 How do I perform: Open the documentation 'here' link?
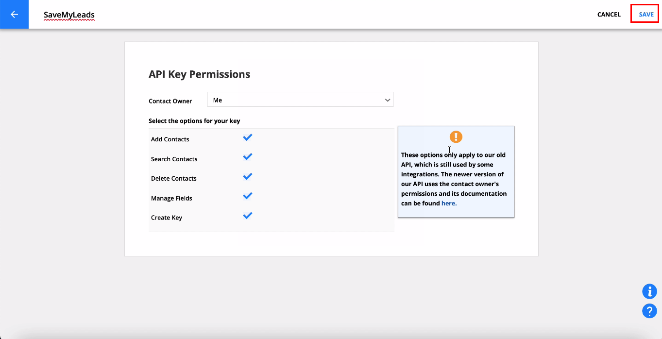point(449,203)
